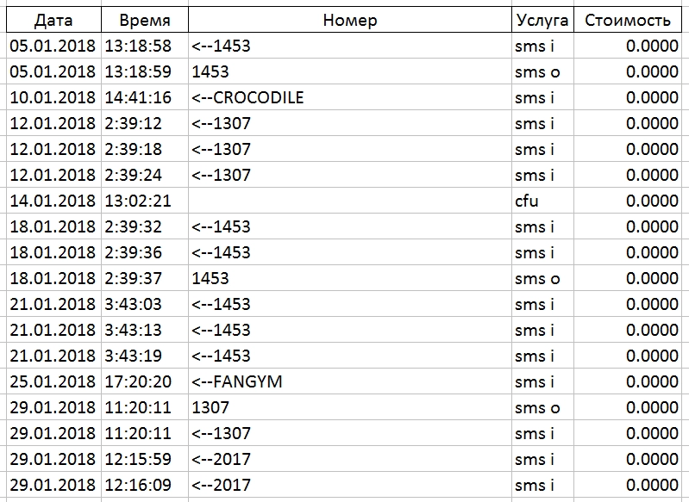Image resolution: width=689 pixels, height=502 pixels.
Task: Click the time cell 17:20:20
Action: (138, 381)
